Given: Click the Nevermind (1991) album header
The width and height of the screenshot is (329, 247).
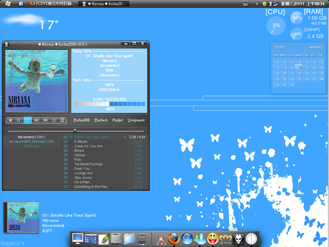Looking at the screenshot, I should 32,137.
